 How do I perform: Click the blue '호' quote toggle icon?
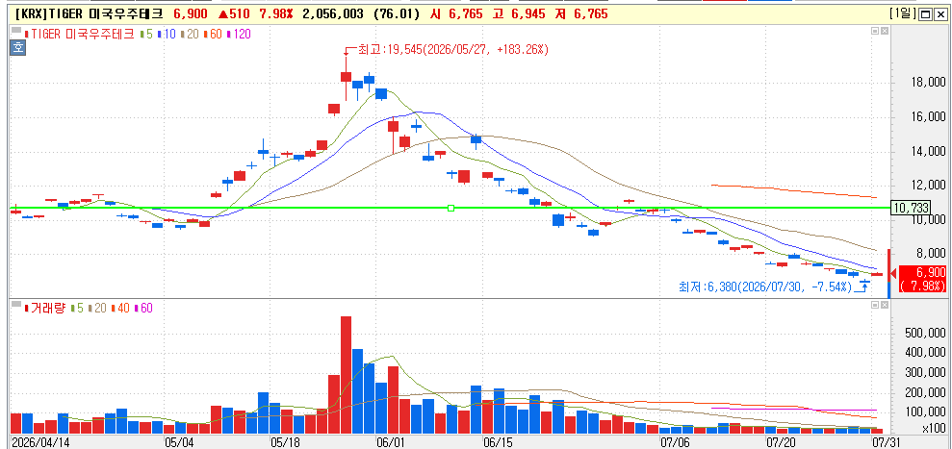(x=15, y=49)
